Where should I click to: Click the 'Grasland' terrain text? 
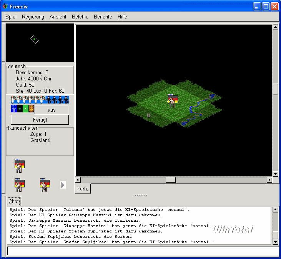[40, 140]
